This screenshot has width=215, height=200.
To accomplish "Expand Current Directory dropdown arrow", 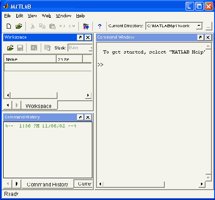I will (x=199, y=26).
